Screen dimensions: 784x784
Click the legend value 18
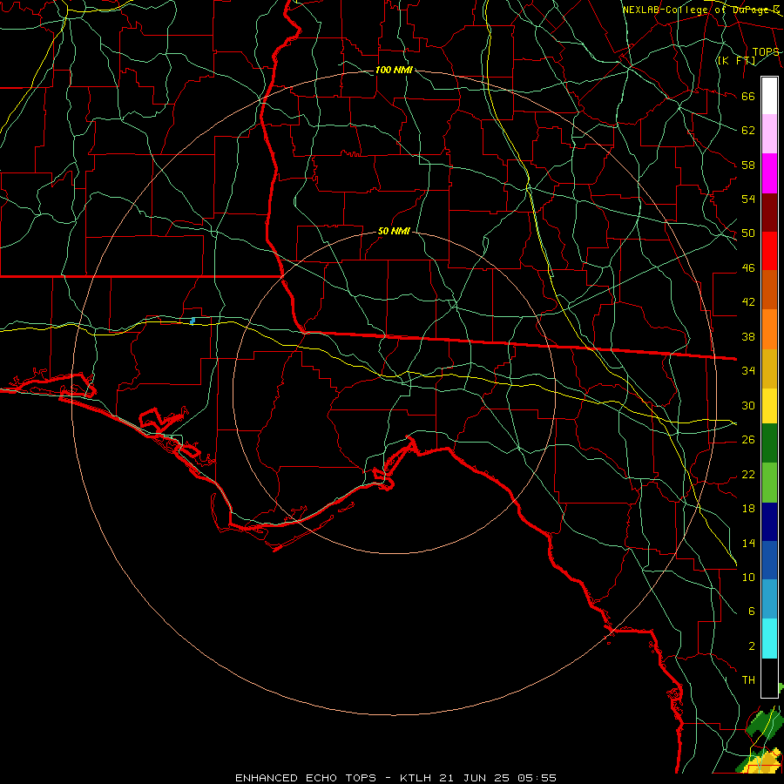(x=748, y=508)
